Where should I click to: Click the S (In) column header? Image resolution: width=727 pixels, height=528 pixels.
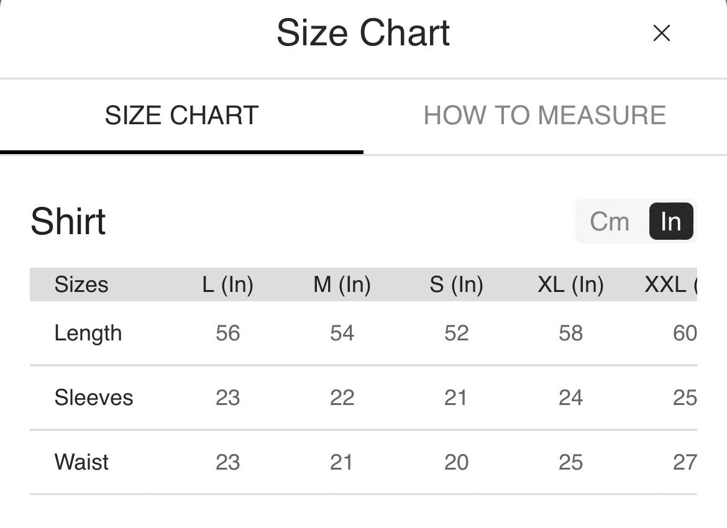pos(456,284)
